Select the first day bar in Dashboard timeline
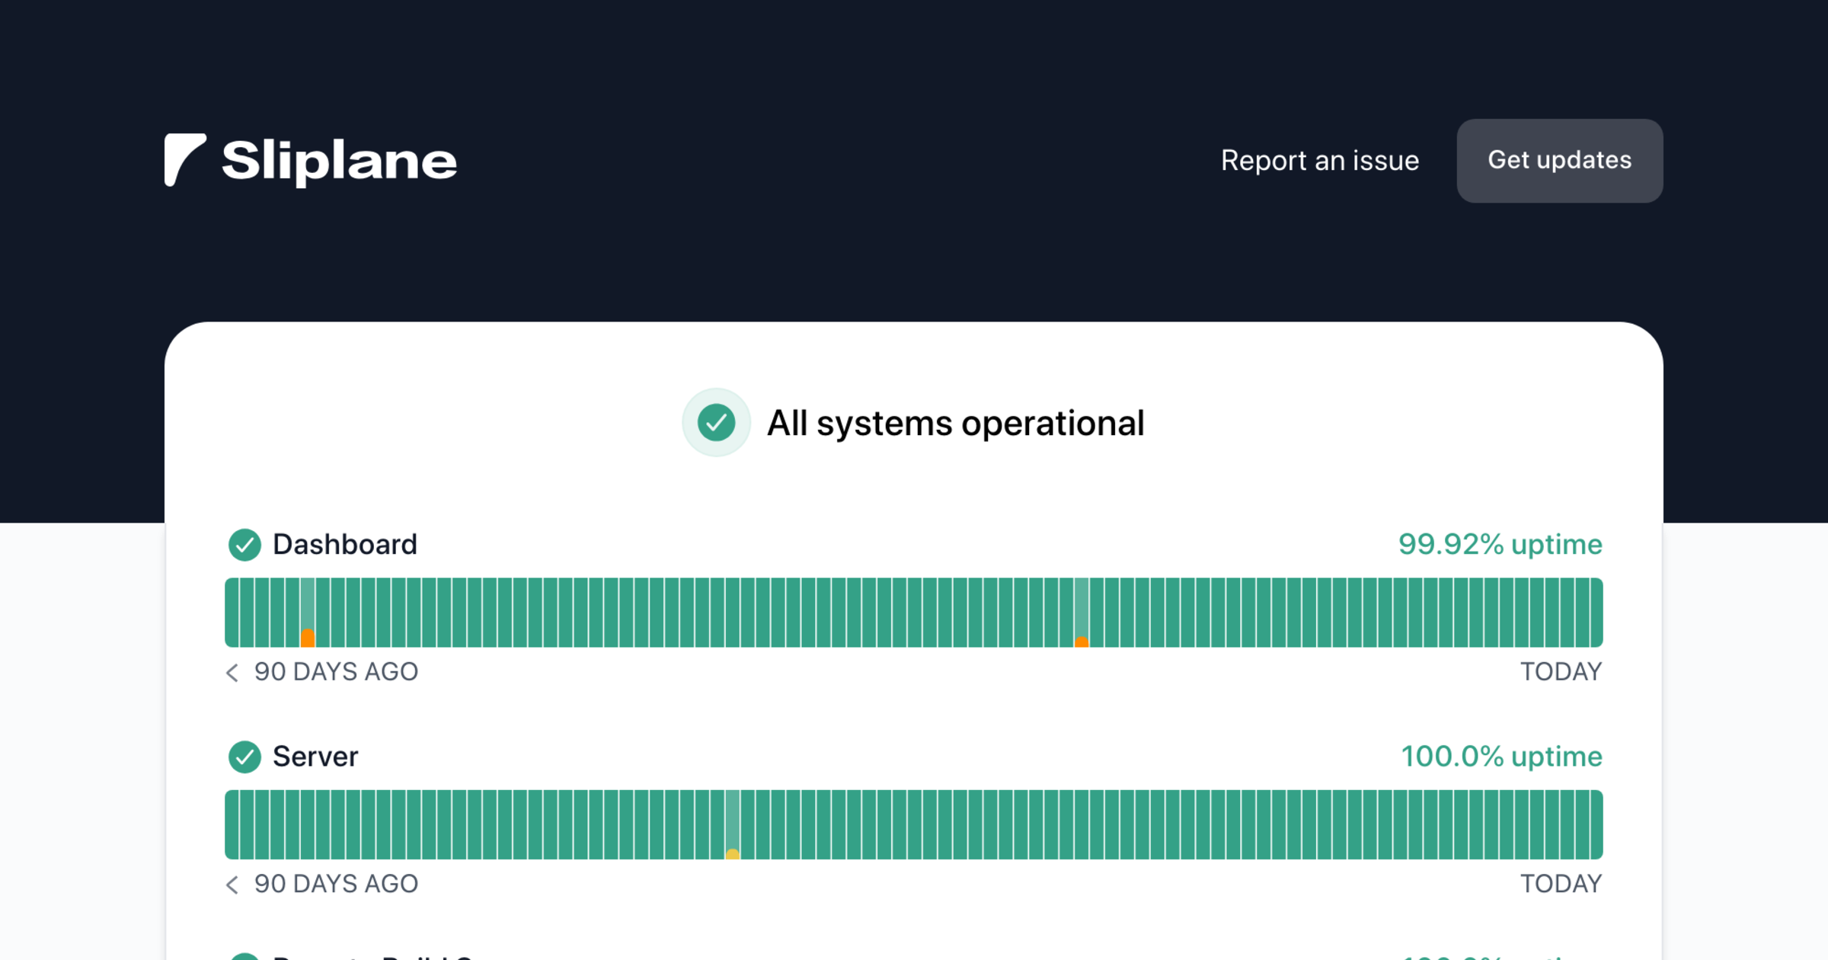Screen dimensions: 1828x960 [232, 613]
